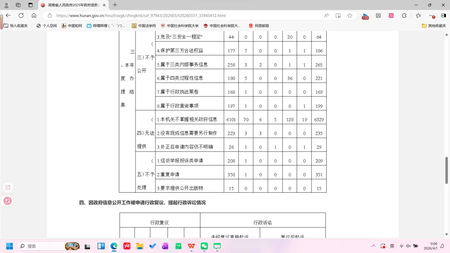Click the page vertical scrollbar thumb
This screenshot has height=253, width=450.
447,170
